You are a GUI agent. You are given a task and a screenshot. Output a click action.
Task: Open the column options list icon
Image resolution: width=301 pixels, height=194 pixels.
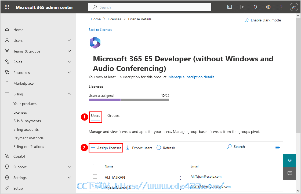click(x=278, y=147)
